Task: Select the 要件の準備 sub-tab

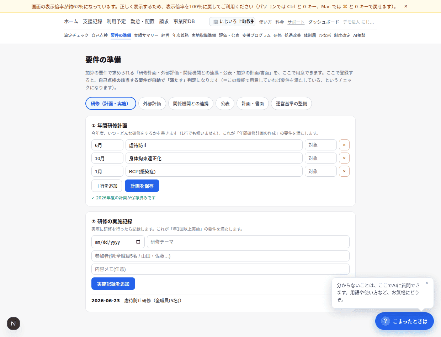Action: tap(121, 35)
